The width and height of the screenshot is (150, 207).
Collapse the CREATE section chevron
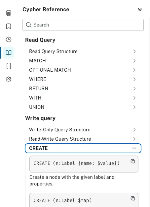134,148
